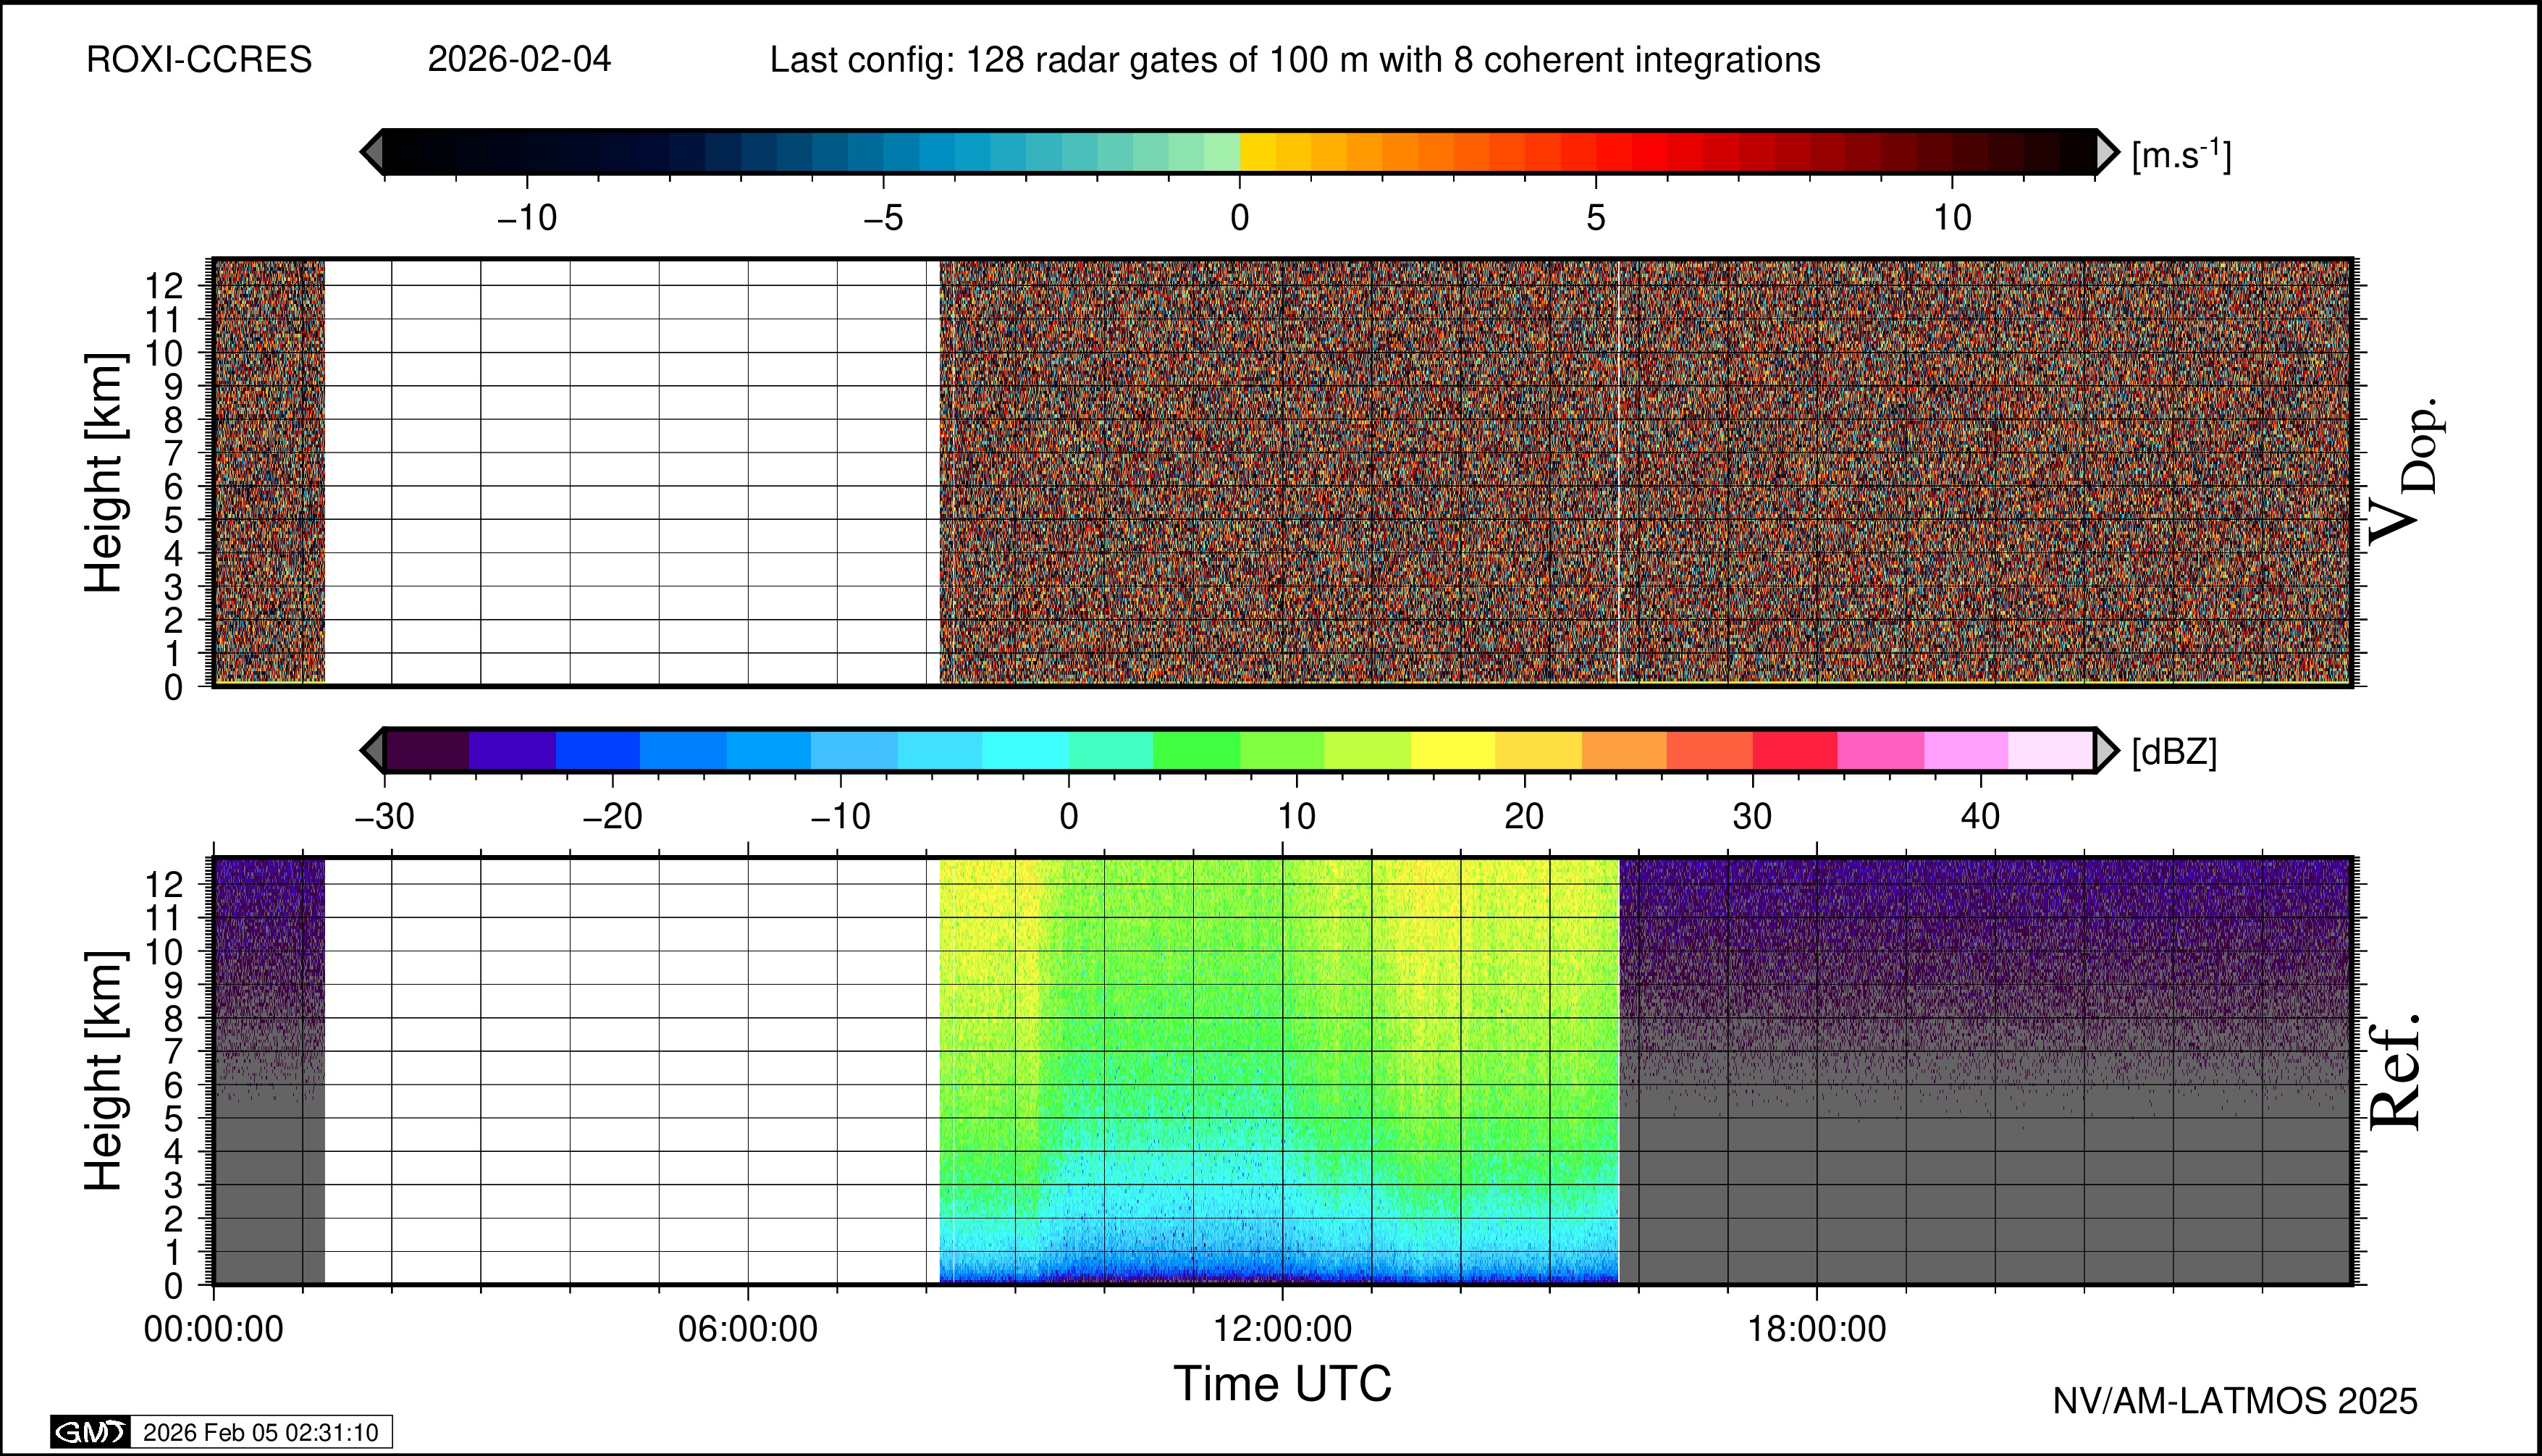
Task: Click the GMT logo icon
Action: 90,1432
